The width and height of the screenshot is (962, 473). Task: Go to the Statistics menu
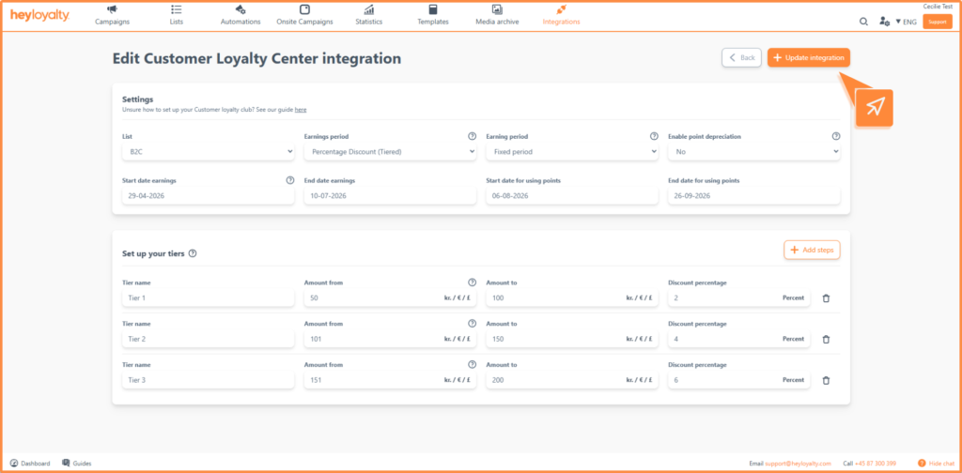coord(368,15)
